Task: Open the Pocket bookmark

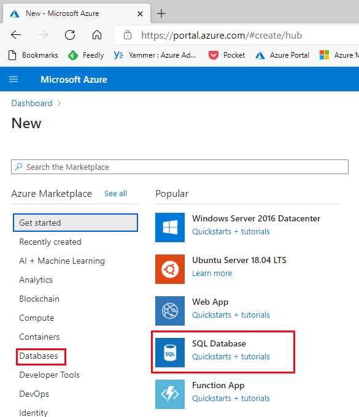Action: coord(226,55)
